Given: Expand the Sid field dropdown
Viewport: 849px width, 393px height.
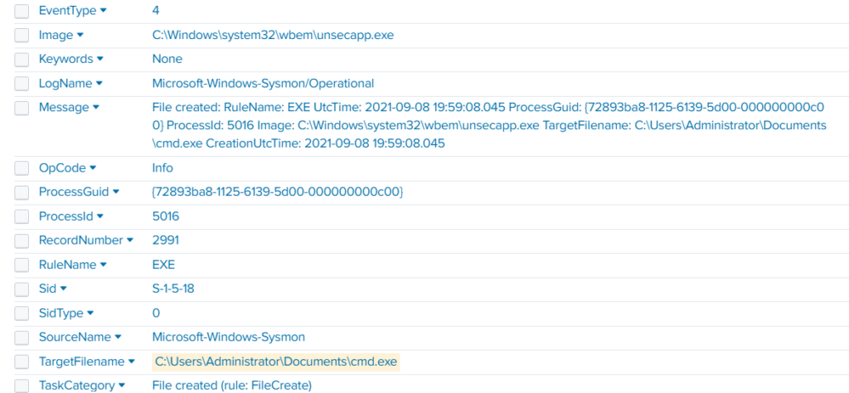Looking at the screenshot, I should pos(63,289).
